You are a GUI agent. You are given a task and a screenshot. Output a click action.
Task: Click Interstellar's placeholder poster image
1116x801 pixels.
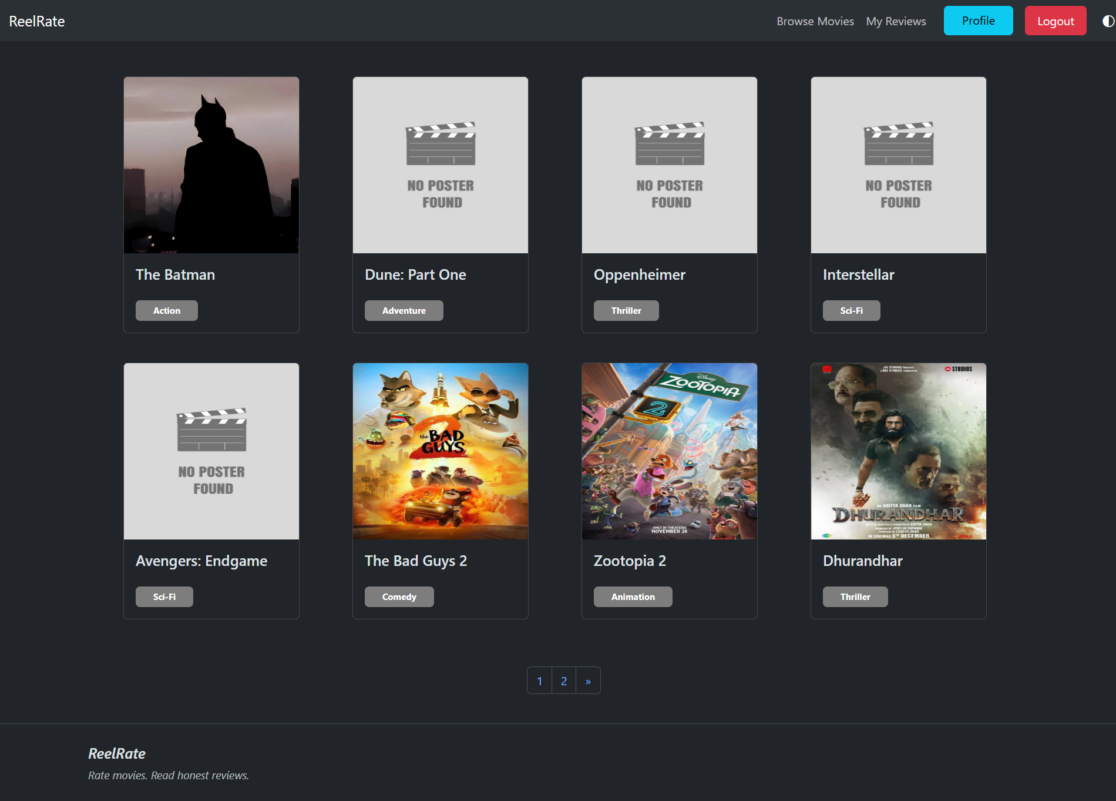pyautogui.click(x=899, y=165)
